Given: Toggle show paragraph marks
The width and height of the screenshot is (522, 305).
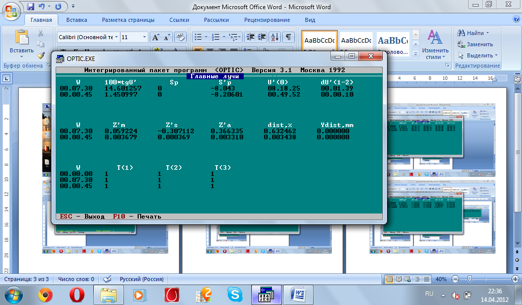Looking at the screenshot, I should tap(289, 37).
